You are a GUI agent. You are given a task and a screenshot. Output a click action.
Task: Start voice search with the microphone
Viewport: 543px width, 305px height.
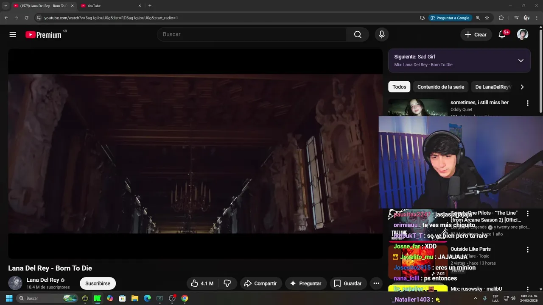[382, 35]
